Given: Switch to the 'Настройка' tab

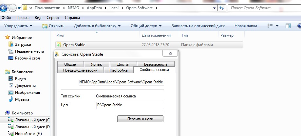Looking at the screenshot, I should tap(119, 70).
